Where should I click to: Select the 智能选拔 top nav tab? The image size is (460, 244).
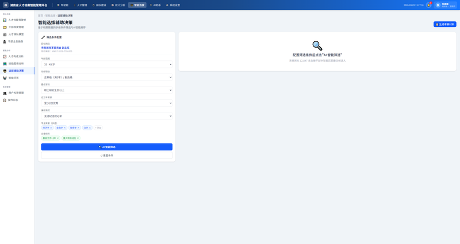[137, 5]
